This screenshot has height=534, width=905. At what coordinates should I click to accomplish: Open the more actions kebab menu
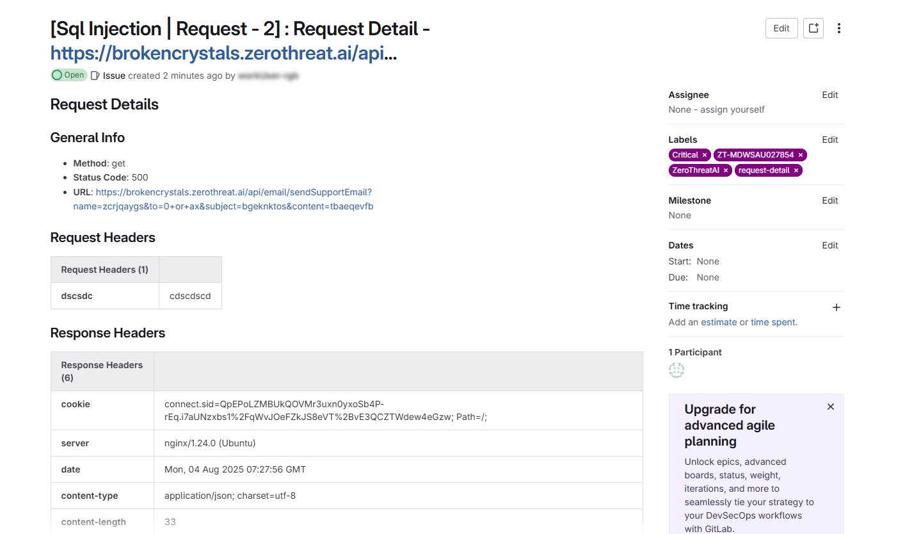coord(839,28)
